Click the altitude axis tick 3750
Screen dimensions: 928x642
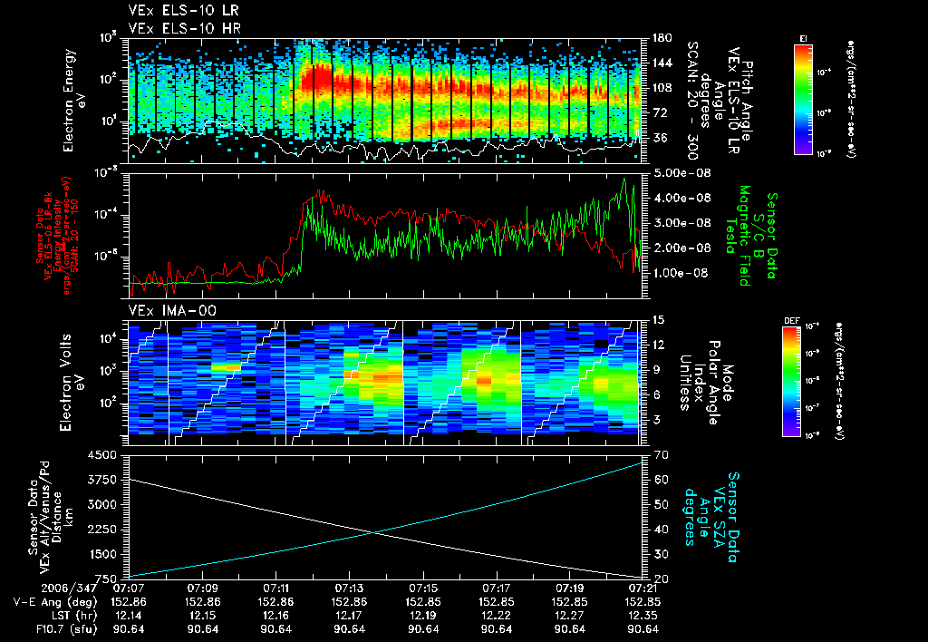coord(101,481)
